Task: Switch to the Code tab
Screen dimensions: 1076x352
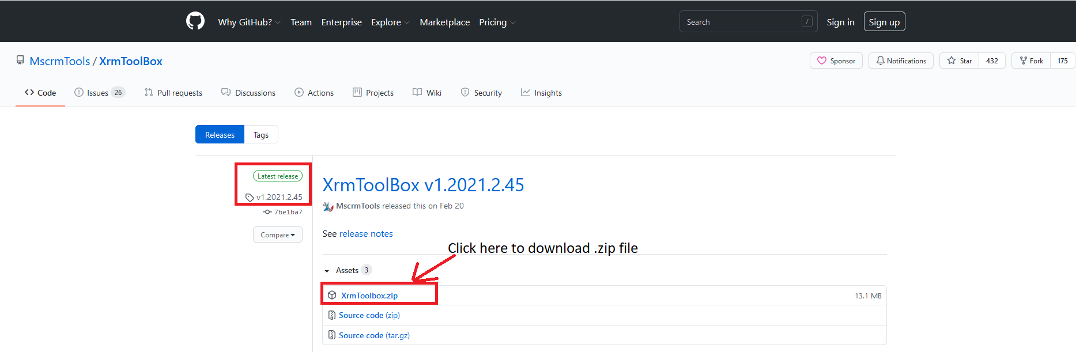Action: point(40,93)
